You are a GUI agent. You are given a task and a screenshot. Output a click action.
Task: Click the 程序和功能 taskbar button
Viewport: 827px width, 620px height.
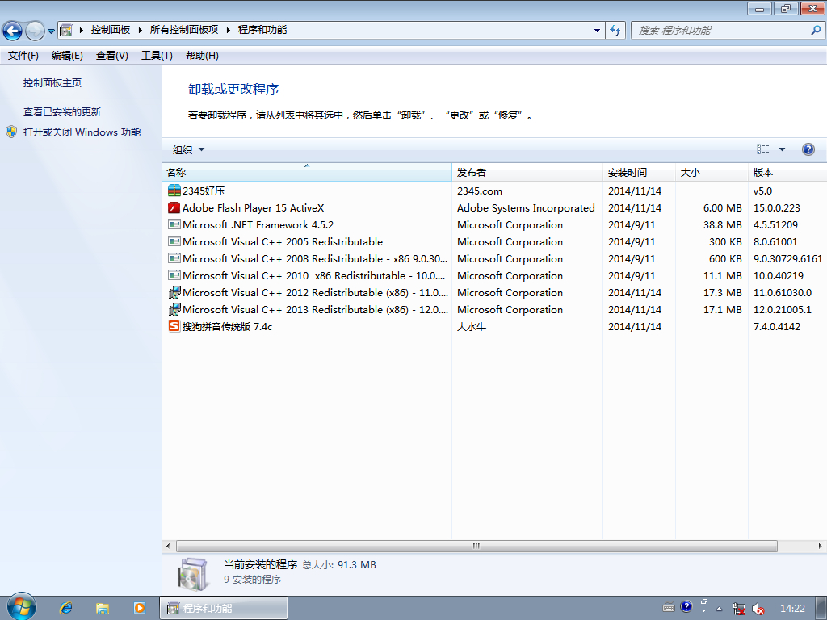point(224,608)
